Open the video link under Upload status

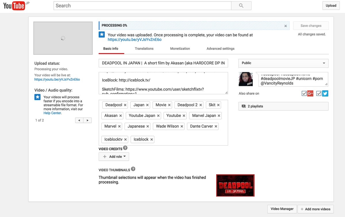point(57,79)
